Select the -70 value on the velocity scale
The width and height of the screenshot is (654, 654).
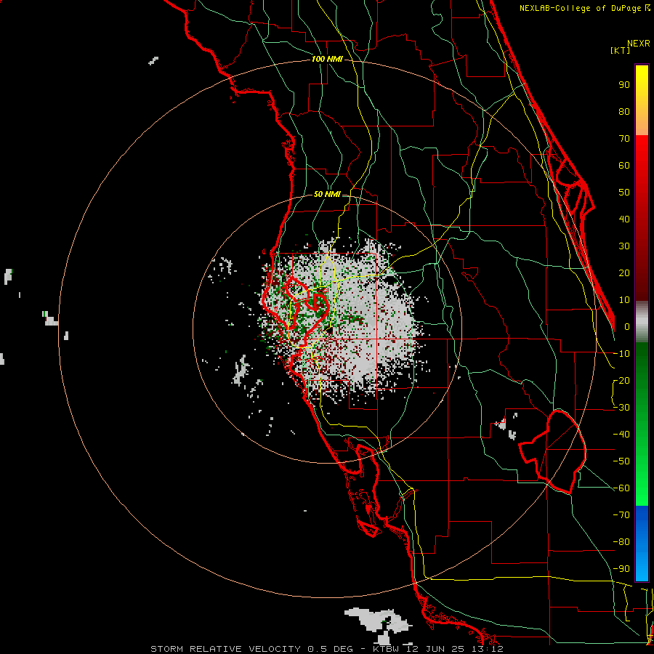(621, 515)
